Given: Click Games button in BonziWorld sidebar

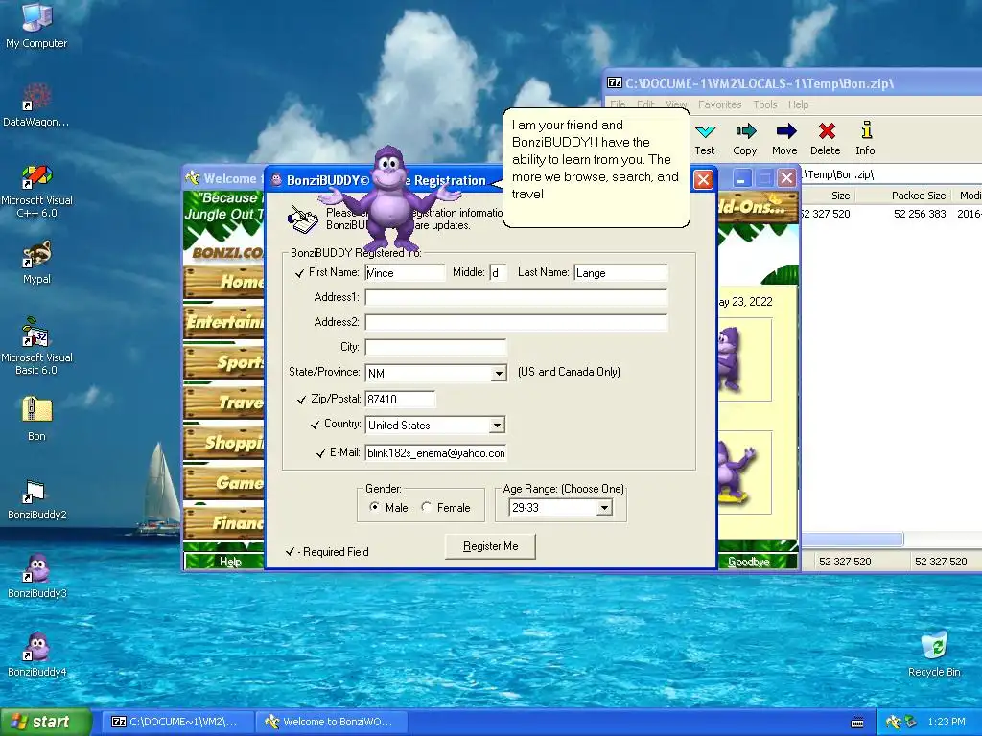Looking at the screenshot, I should coord(223,483).
